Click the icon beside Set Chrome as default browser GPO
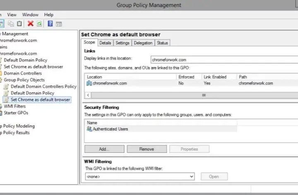The height and width of the screenshot is (195, 298). pyautogui.click(x=6, y=100)
